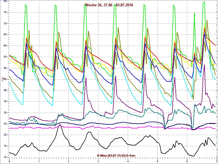Click the '°C' y-axis unit label

pos(3,79)
